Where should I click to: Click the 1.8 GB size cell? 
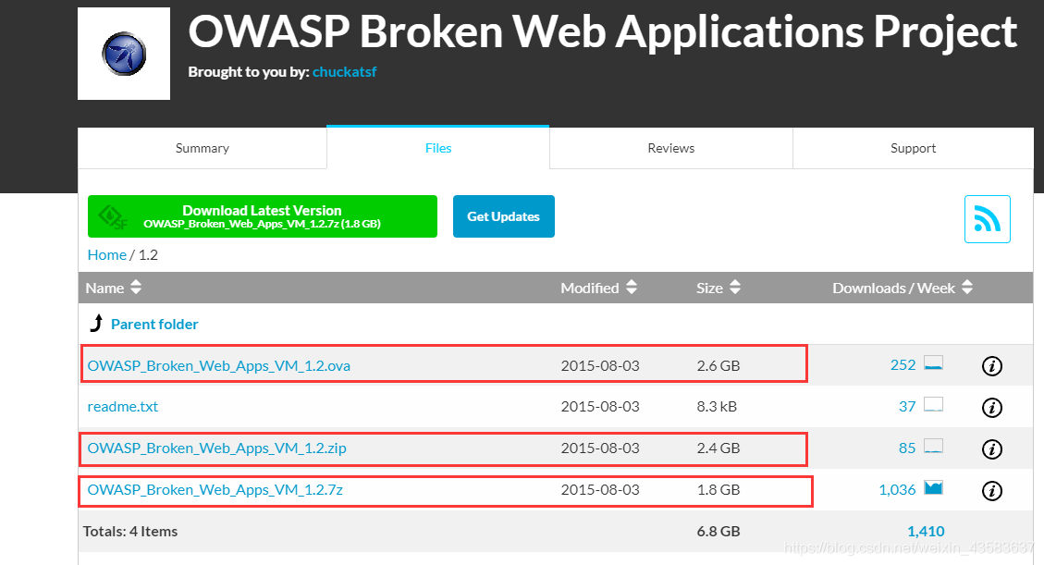(x=719, y=490)
